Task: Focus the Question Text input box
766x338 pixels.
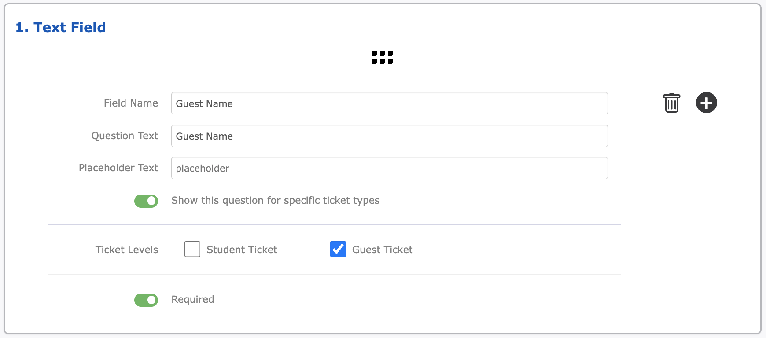Action: [389, 136]
